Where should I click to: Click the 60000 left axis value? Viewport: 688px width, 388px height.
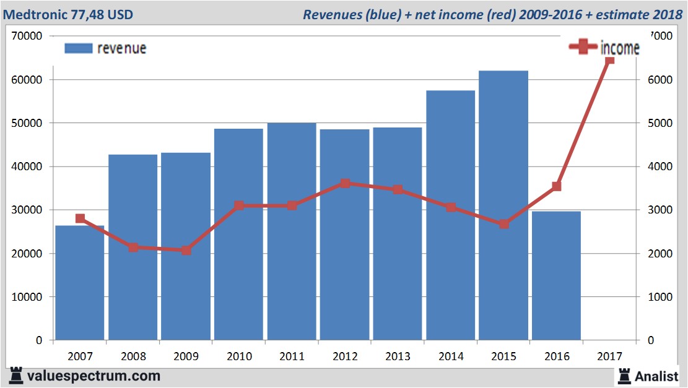[x=27, y=80]
